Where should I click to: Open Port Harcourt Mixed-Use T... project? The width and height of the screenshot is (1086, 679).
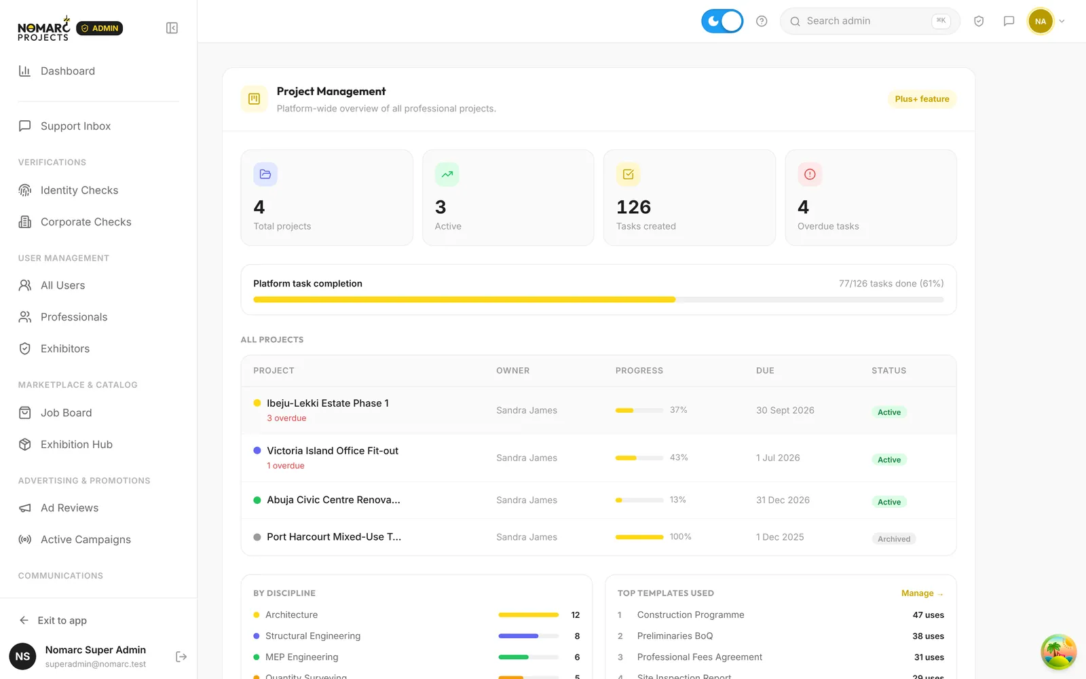click(334, 536)
